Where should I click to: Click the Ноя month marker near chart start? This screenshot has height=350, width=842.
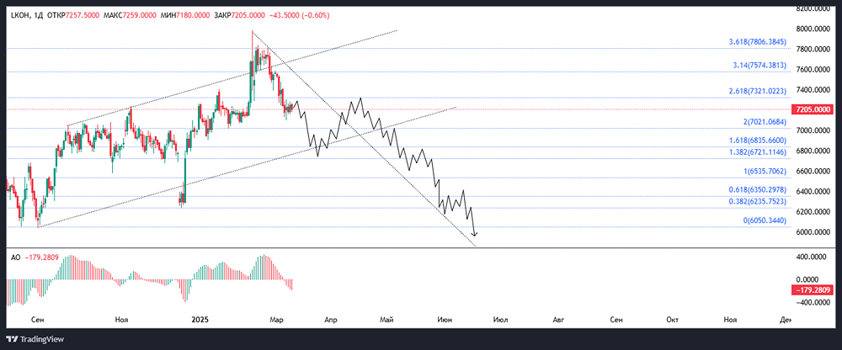click(x=121, y=320)
